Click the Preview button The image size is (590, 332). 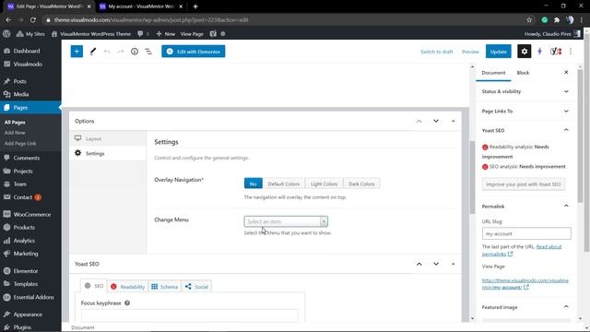pyautogui.click(x=470, y=52)
